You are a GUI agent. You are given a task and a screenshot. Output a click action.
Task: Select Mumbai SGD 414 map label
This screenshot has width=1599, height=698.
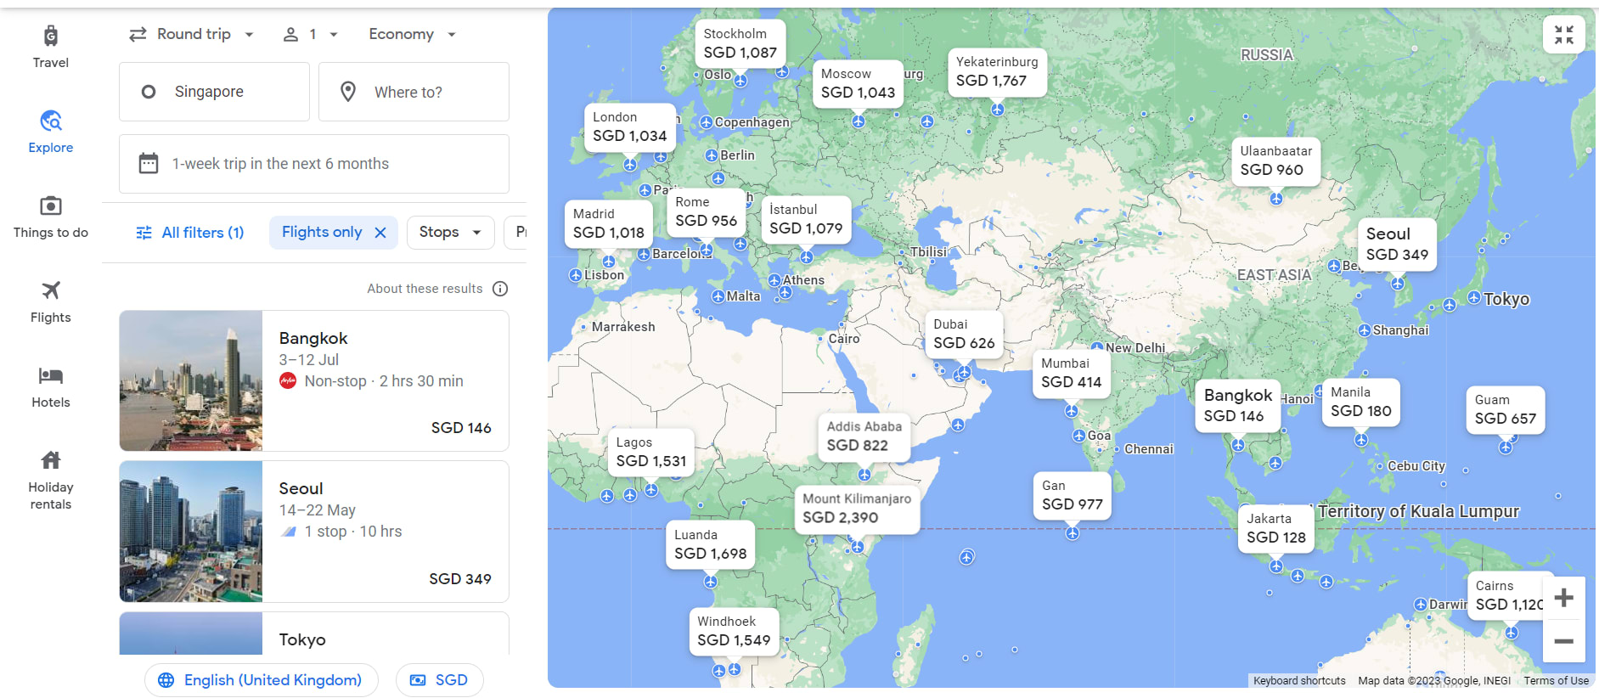tap(1072, 374)
